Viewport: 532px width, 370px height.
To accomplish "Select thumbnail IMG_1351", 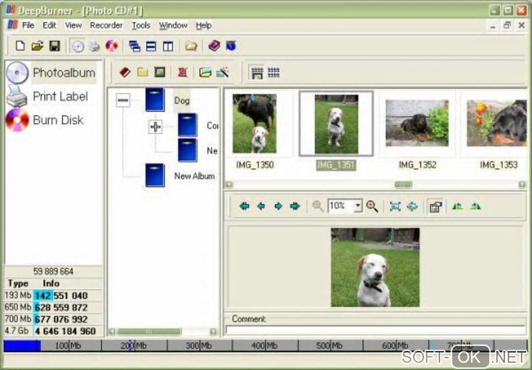I will [336, 124].
